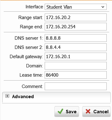Screen dimensions: 112x120
Task: Click the Advanced section header text
Action: click(23, 97)
